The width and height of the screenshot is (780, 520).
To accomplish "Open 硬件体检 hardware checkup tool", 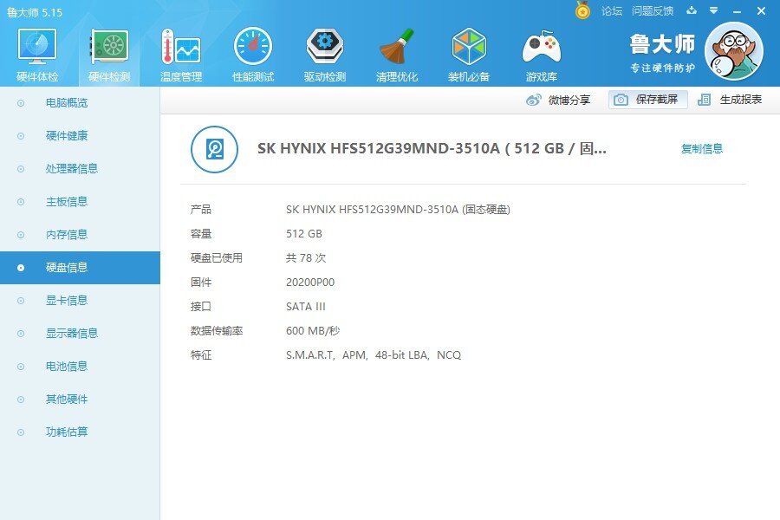I will [37, 55].
